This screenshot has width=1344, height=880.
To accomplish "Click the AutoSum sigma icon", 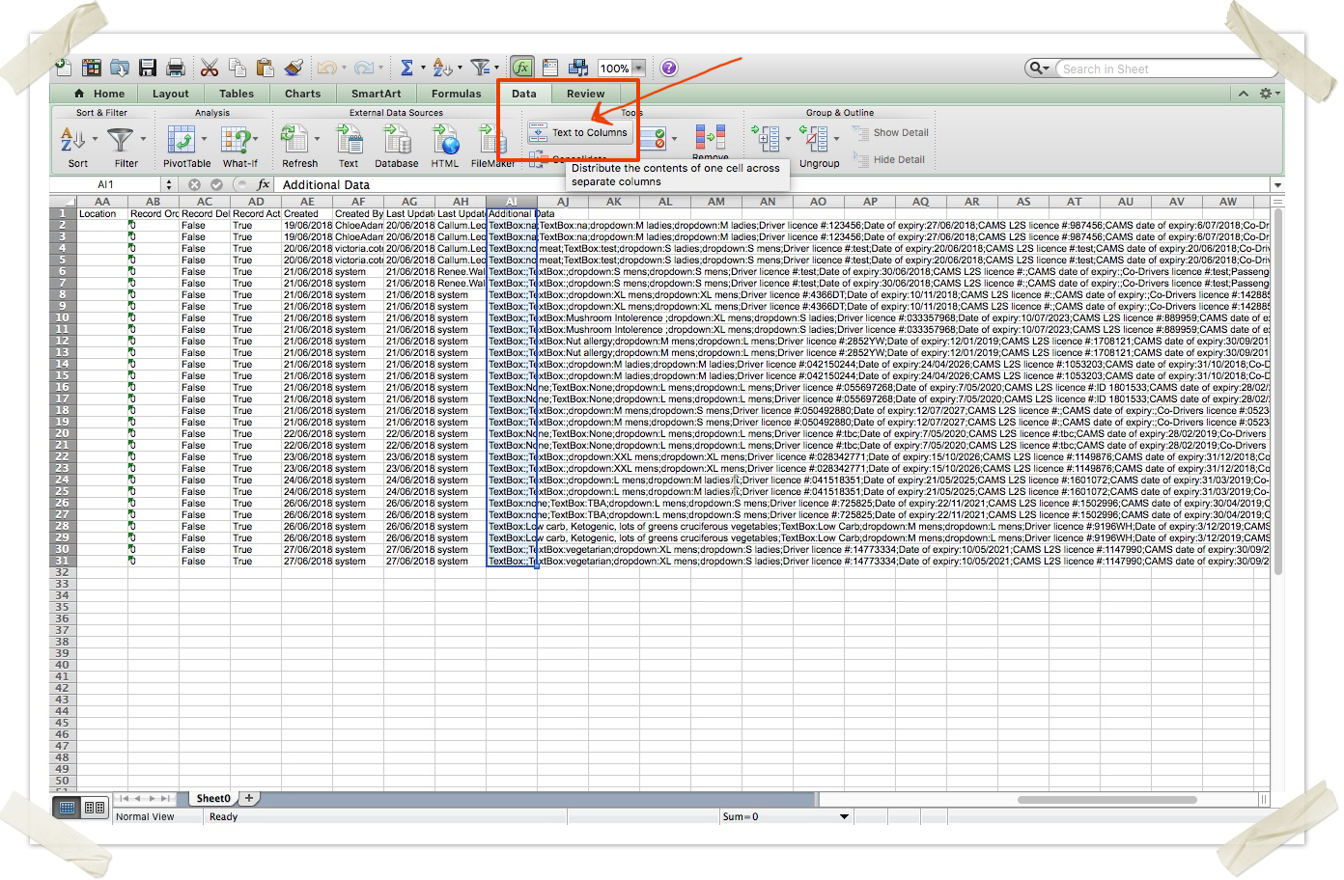I will pos(406,68).
